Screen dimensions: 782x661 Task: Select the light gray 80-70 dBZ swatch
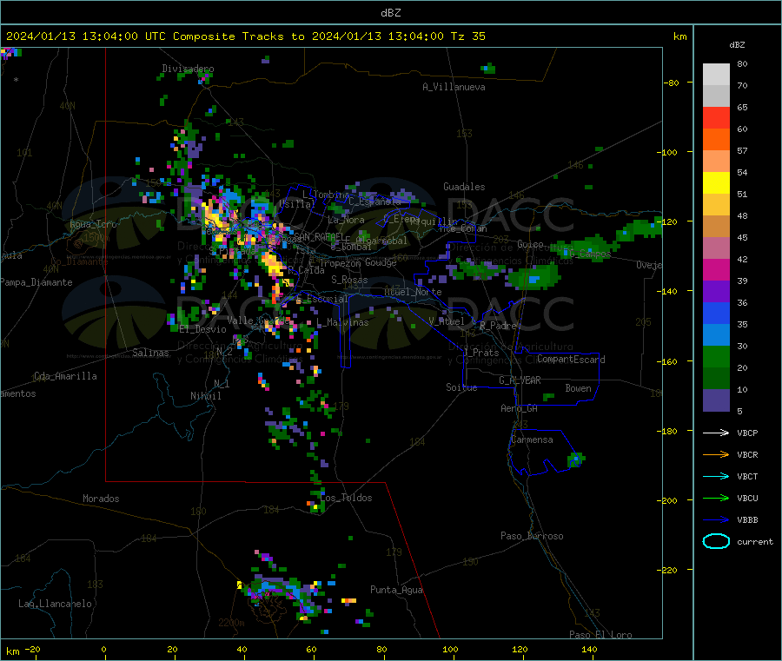pyautogui.click(x=716, y=75)
